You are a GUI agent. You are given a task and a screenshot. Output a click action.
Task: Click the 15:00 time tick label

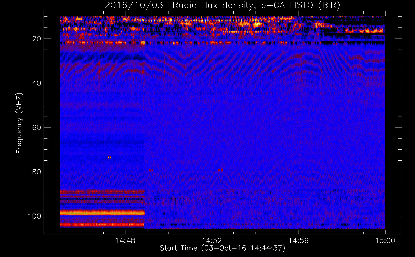385,241
